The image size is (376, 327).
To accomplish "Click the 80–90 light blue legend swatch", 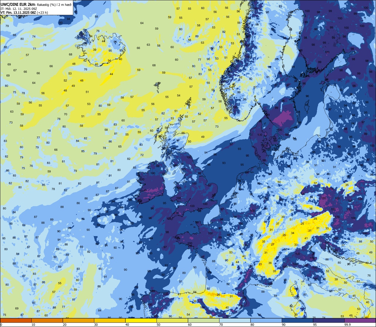I will click(266, 320).
